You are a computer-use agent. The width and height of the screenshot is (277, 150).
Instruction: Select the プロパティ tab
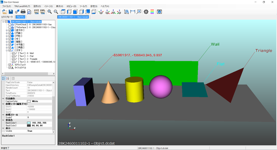[20, 17]
